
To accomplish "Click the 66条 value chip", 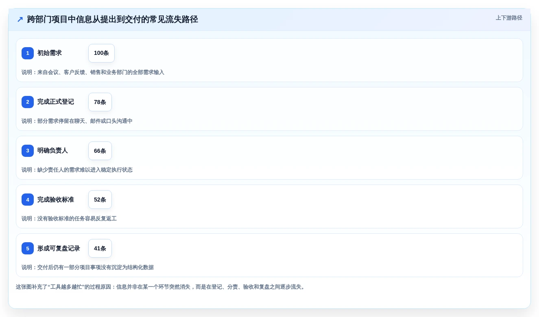I will click(x=100, y=151).
